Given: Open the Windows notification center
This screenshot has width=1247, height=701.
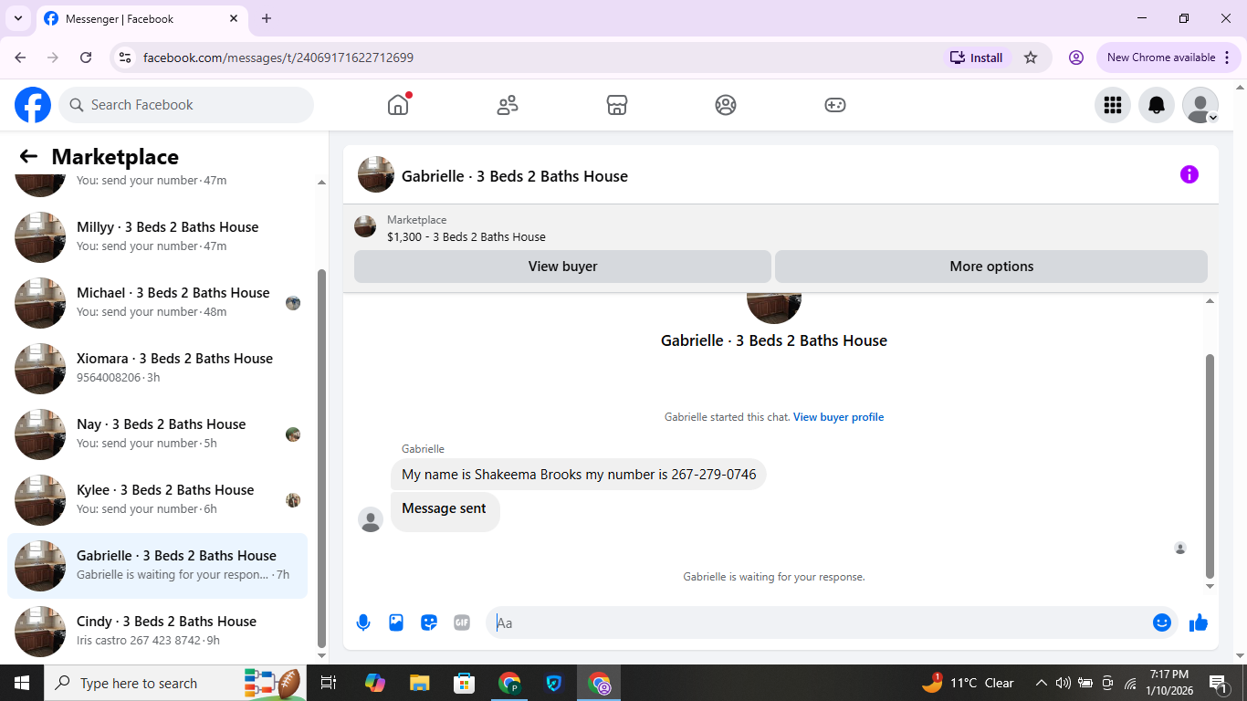Looking at the screenshot, I should coord(1218,683).
